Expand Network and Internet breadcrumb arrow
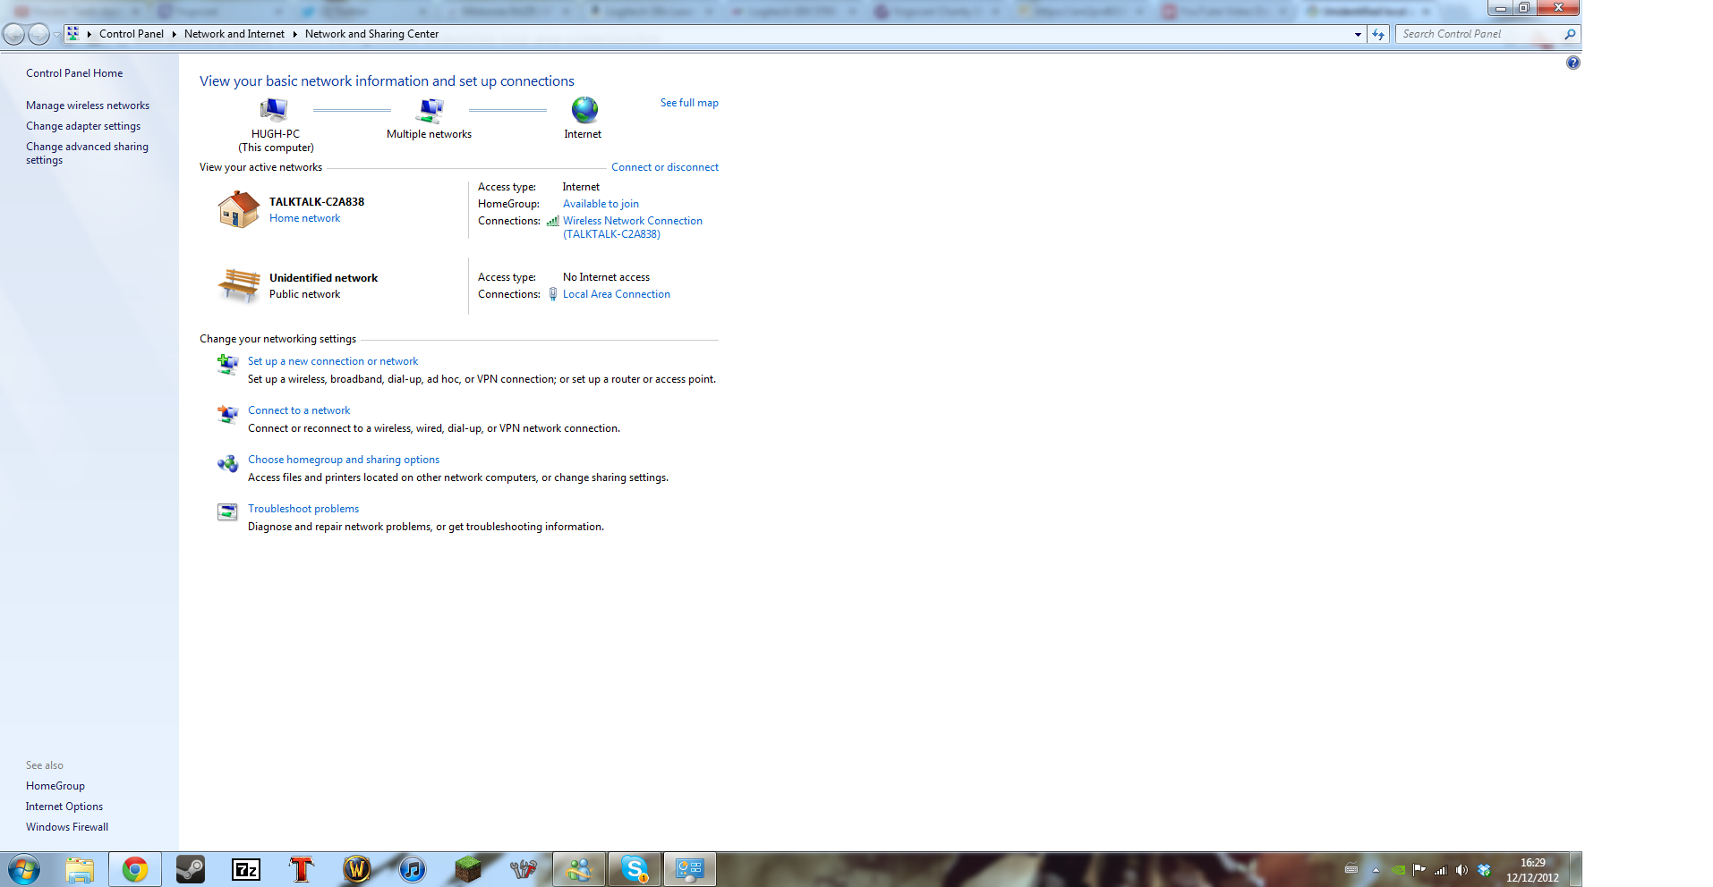 pos(294,34)
